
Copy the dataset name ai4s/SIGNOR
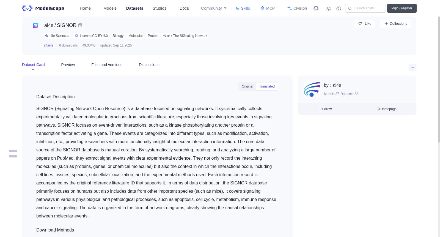[x=80, y=25]
